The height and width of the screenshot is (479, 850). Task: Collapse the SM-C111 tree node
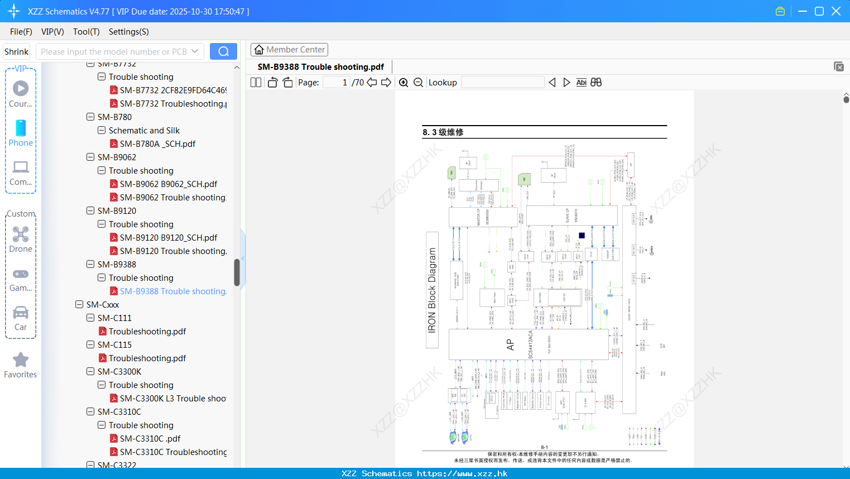pos(90,318)
